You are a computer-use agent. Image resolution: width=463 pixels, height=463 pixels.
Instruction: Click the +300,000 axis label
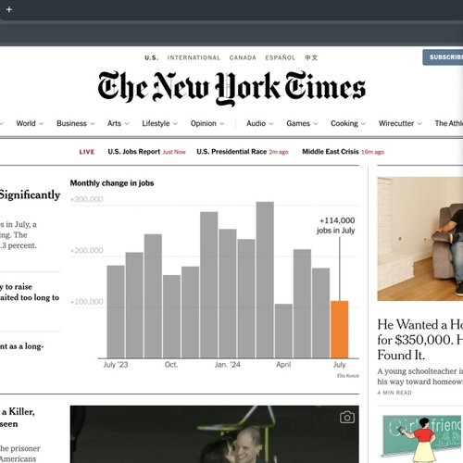pos(87,199)
